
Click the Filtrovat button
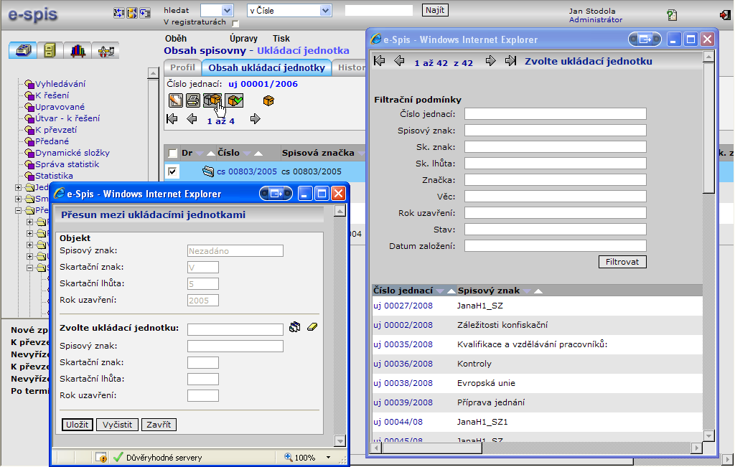coord(622,262)
